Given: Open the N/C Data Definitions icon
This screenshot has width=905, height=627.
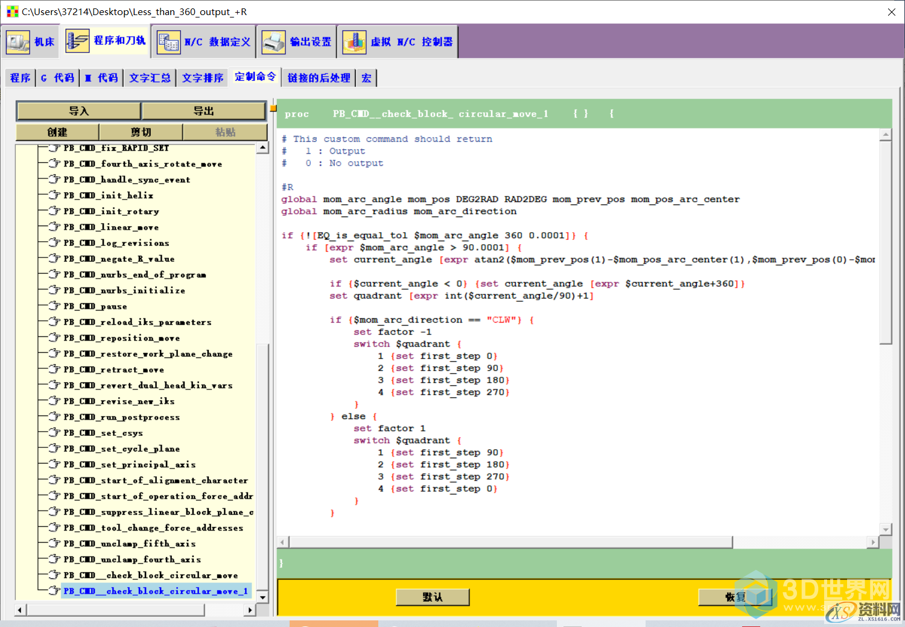Looking at the screenshot, I should click(x=168, y=42).
